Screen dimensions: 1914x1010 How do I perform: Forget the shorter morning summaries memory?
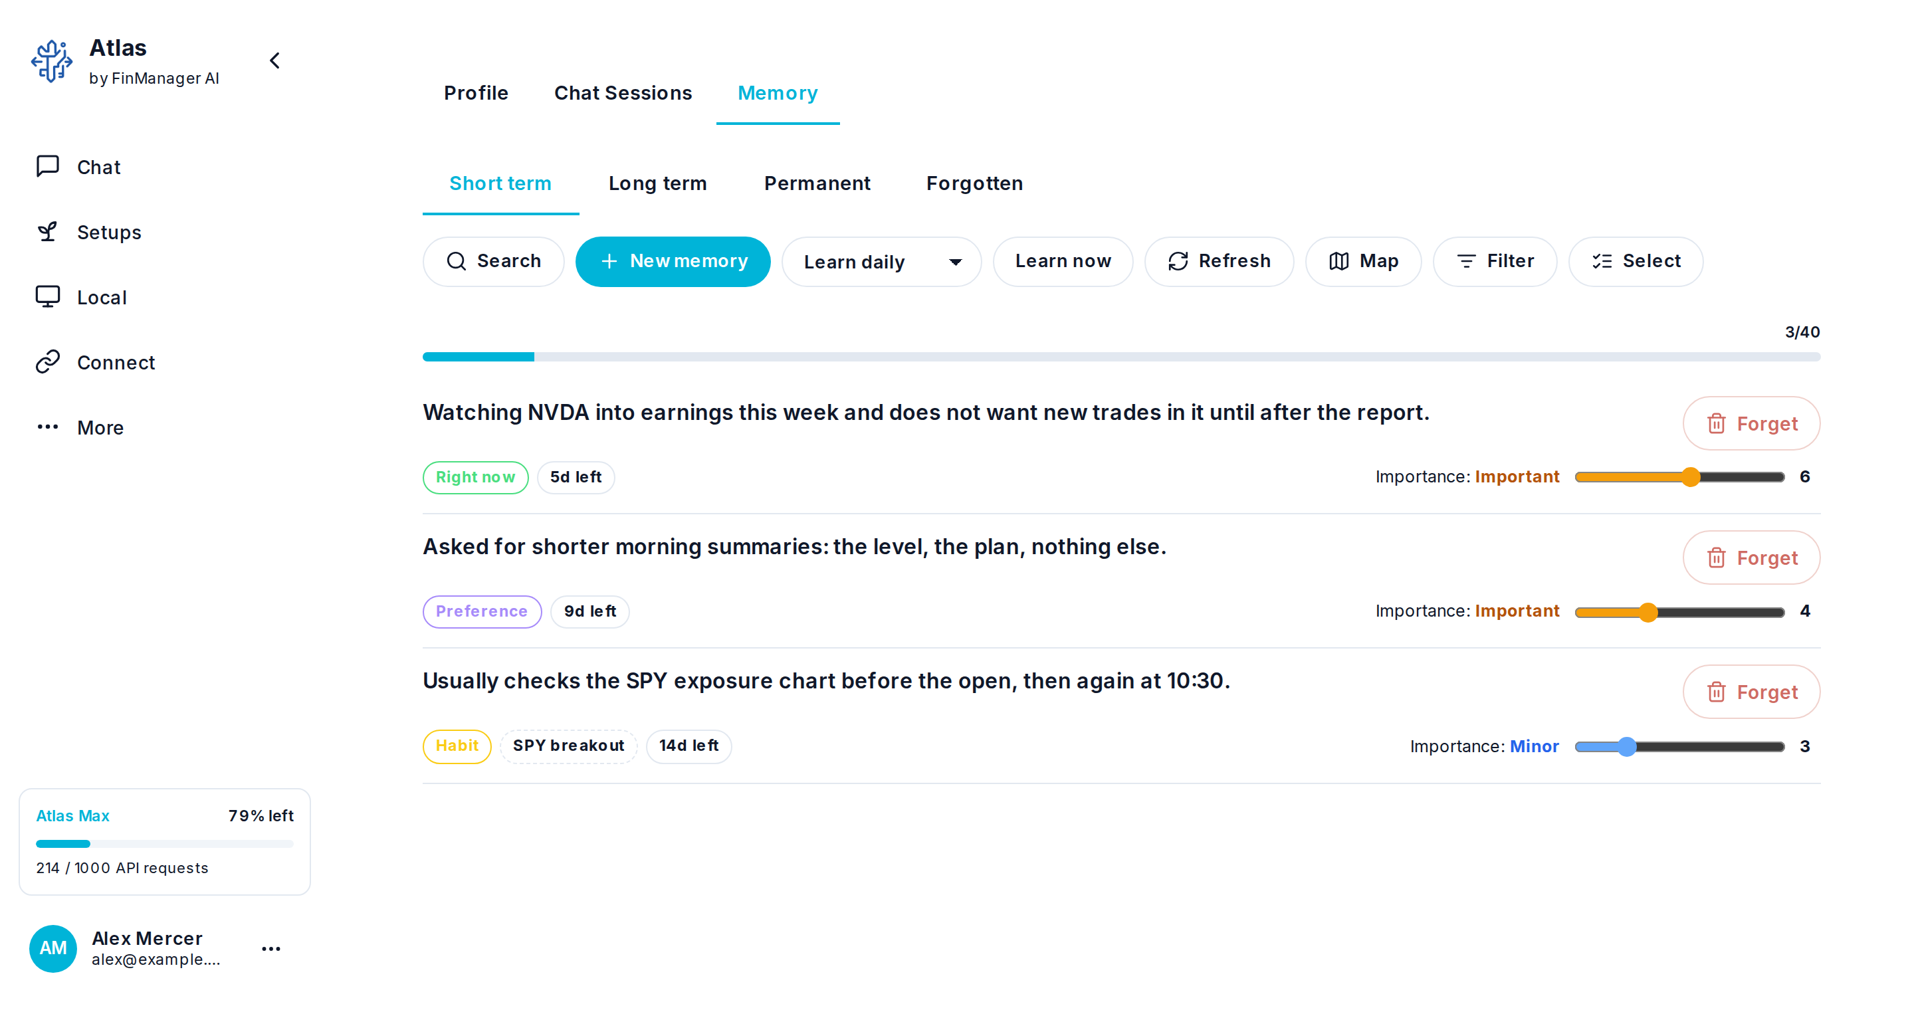tap(1752, 557)
